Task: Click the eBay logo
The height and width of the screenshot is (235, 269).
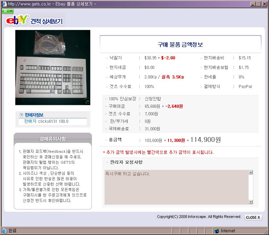Action: [x=17, y=20]
